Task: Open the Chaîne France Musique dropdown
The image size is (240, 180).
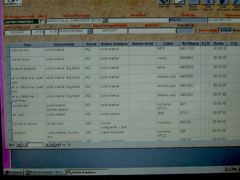Action: tap(89, 31)
